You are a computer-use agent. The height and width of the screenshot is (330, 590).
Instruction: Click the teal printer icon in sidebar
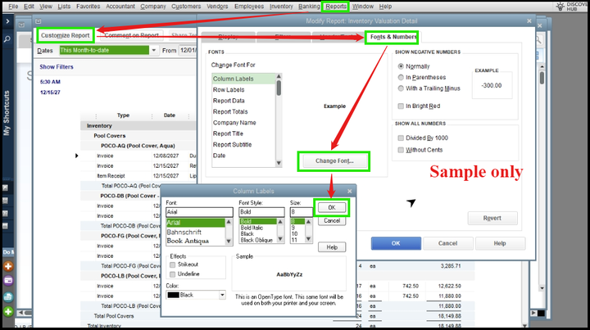pos(8,296)
